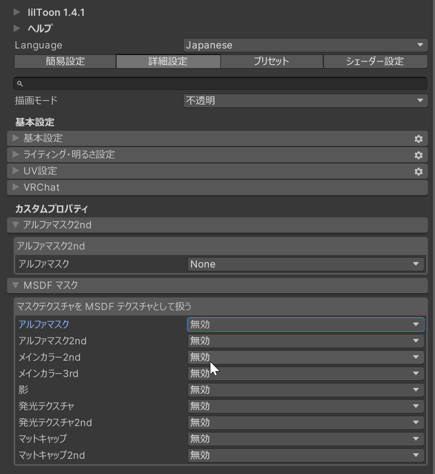Click the property search field
This screenshot has height=474, width=435.
(x=220, y=83)
